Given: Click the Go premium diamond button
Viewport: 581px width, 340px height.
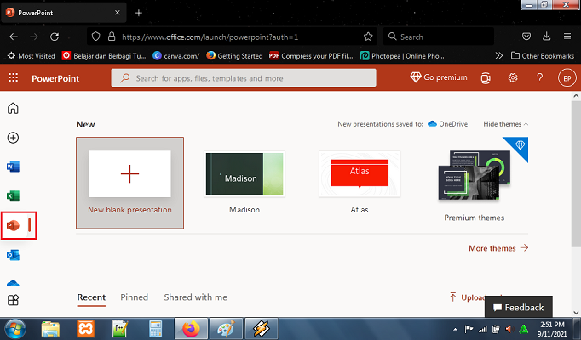Looking at the screenshot, I should coord(439,77).
